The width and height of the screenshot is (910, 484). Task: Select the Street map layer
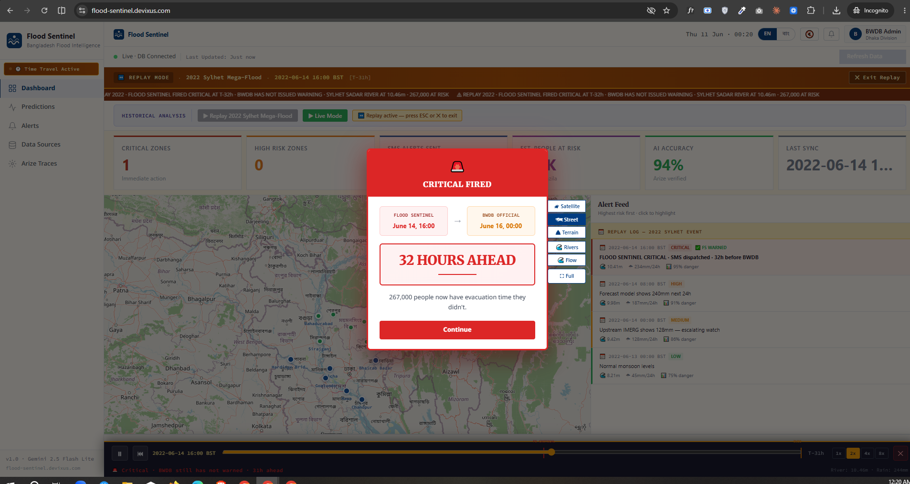[x=567, y=220]
